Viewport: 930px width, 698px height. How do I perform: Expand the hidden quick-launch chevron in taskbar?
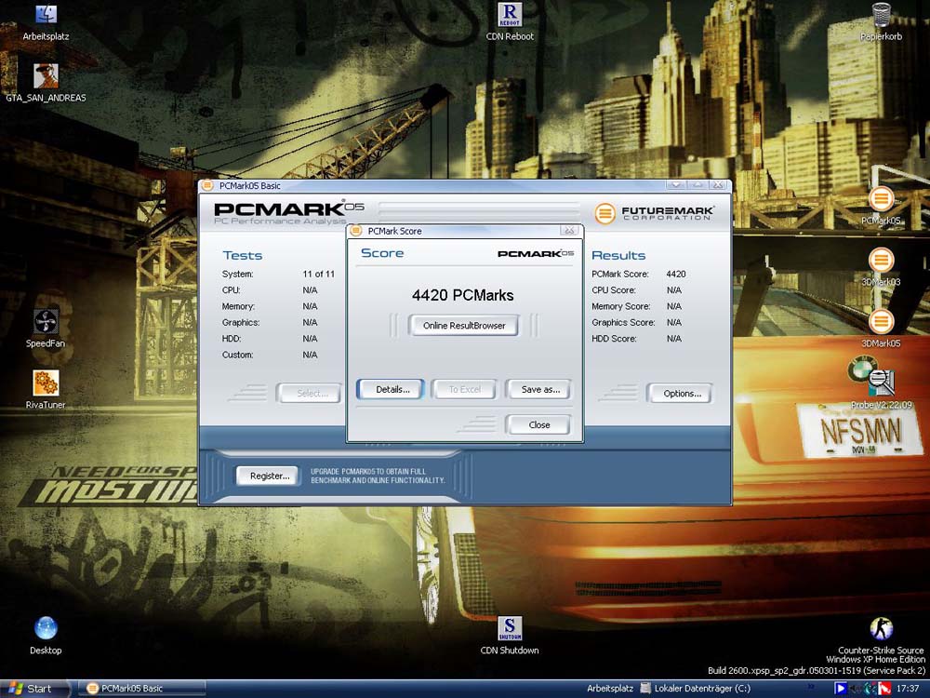[811, 689]
